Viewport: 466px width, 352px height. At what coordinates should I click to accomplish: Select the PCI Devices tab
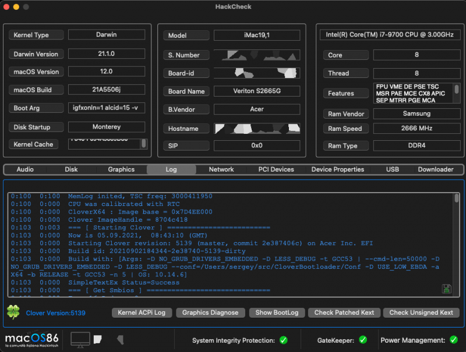click(276, 169)
